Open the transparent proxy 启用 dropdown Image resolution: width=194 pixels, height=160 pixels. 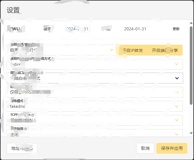tap(60, 50)
